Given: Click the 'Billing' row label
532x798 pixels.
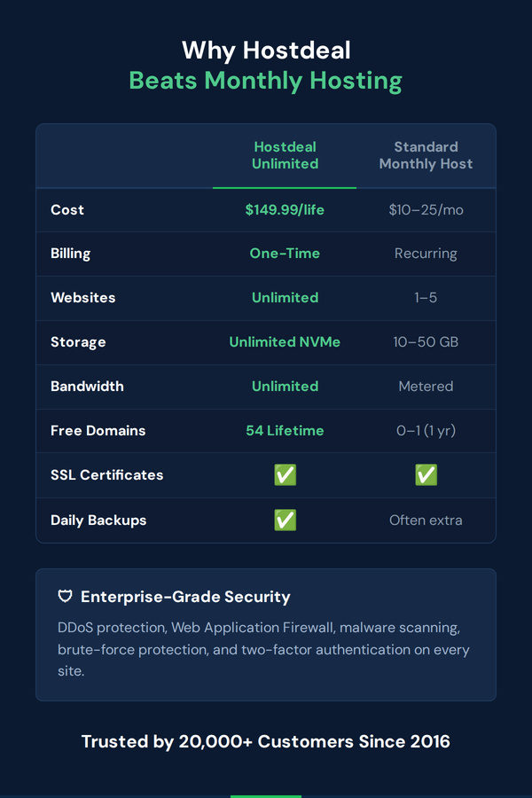Looking at the screenshot, I should point(70,254).
